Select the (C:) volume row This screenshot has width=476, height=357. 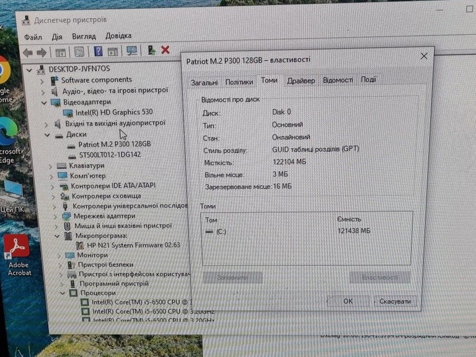tap(307, 231)
